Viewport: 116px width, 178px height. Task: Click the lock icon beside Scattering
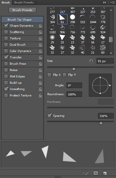click(40, 32)
